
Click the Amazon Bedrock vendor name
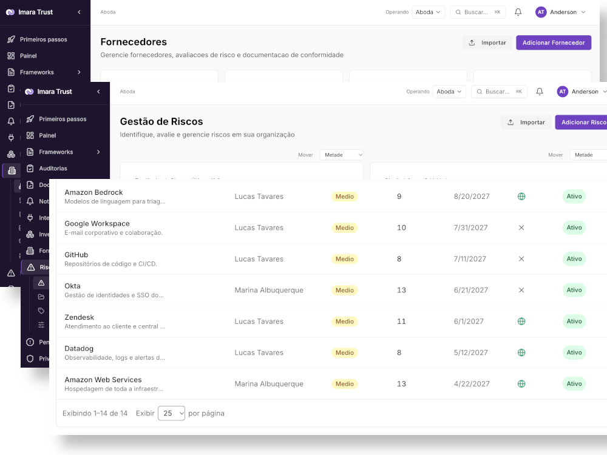click(93, 192)
